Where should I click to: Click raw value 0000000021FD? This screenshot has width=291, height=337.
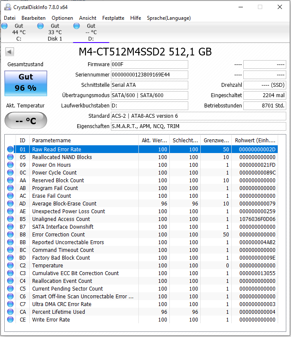tap(257, 165)
